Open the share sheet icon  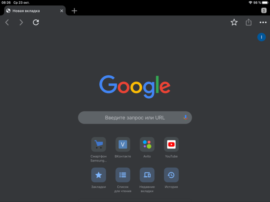(x=248, y=22)
